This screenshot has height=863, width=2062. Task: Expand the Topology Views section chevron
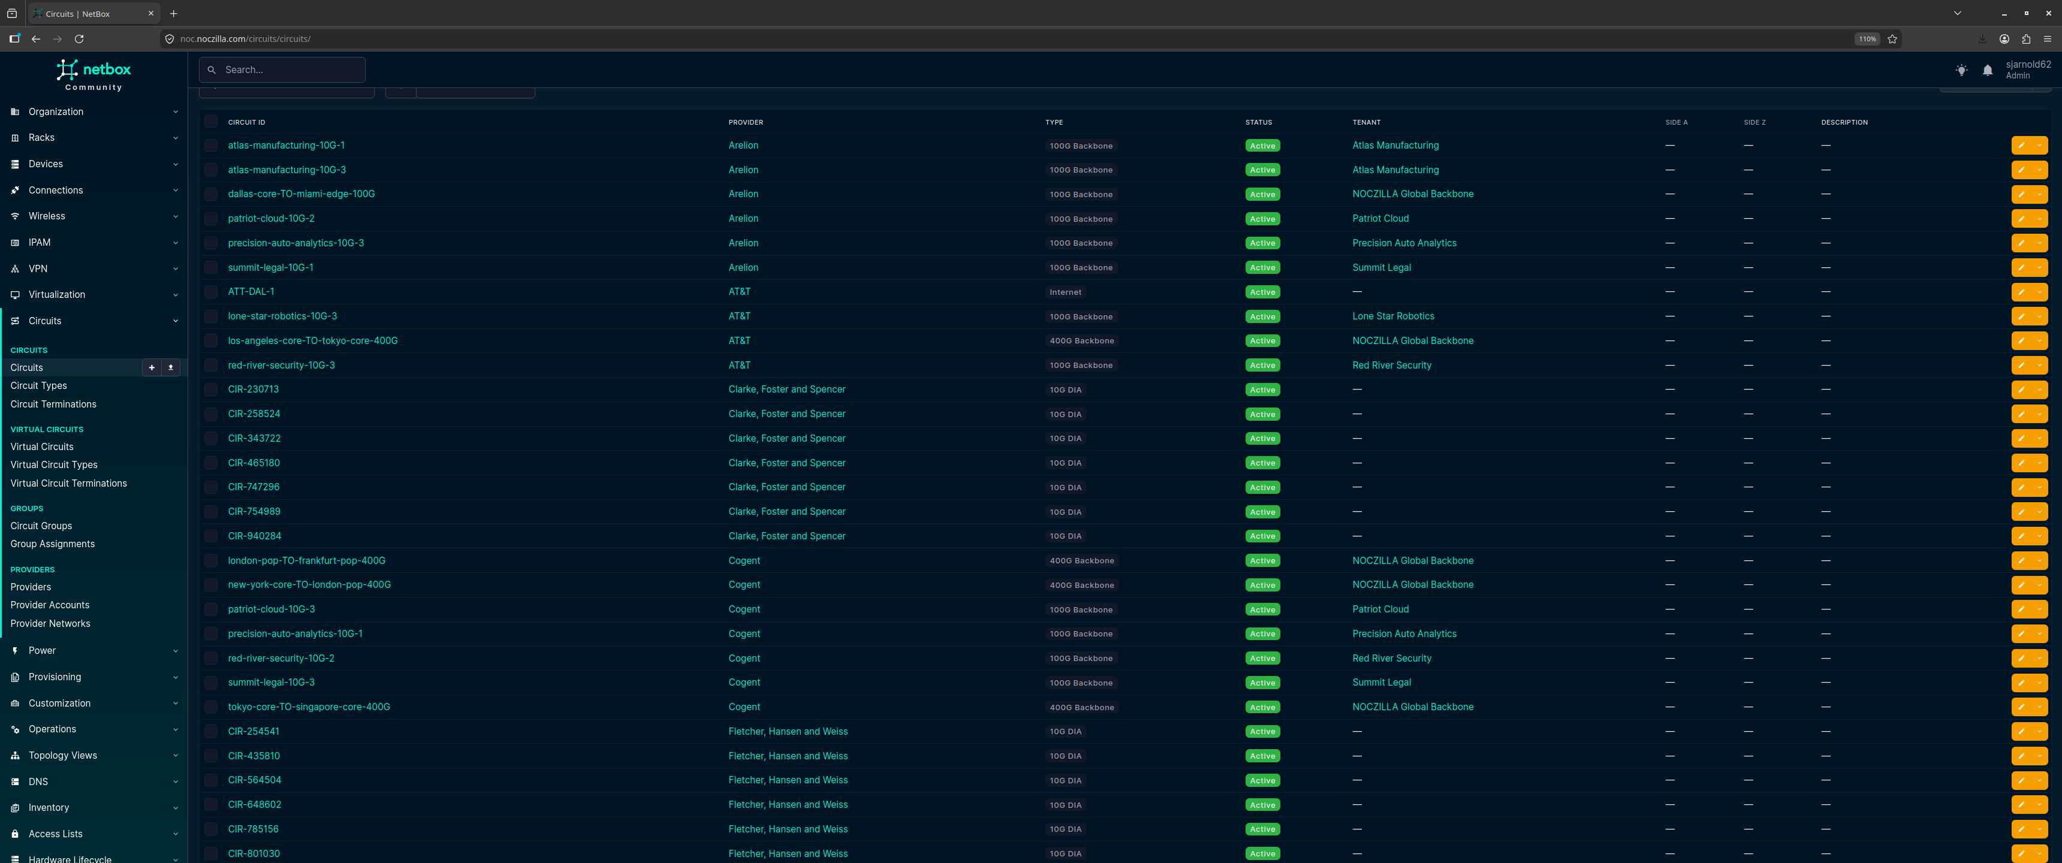pyautogui.click(x=175, y=756)
